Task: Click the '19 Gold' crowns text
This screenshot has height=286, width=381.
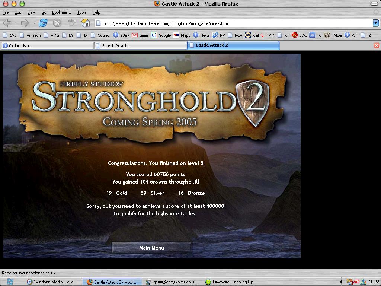Action: click(x=116, y=193)
